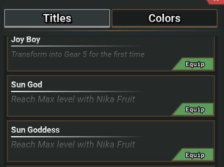
Task: Equip the Sun Goddess title
Action: pyautogui.click(x=193, y=155)
